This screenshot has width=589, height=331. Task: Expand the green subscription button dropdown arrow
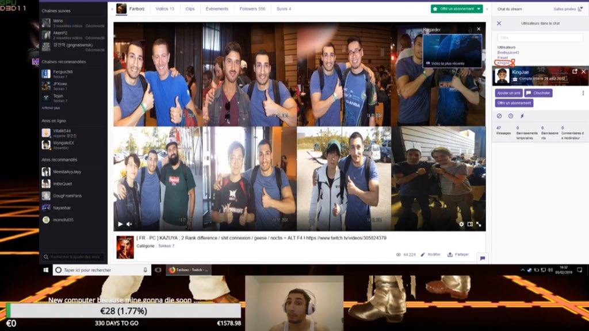pos(479,9)
